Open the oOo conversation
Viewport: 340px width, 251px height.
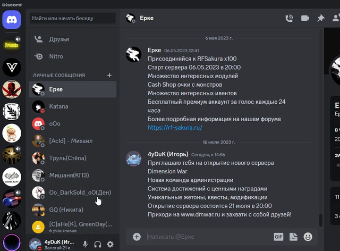point(73,124)
